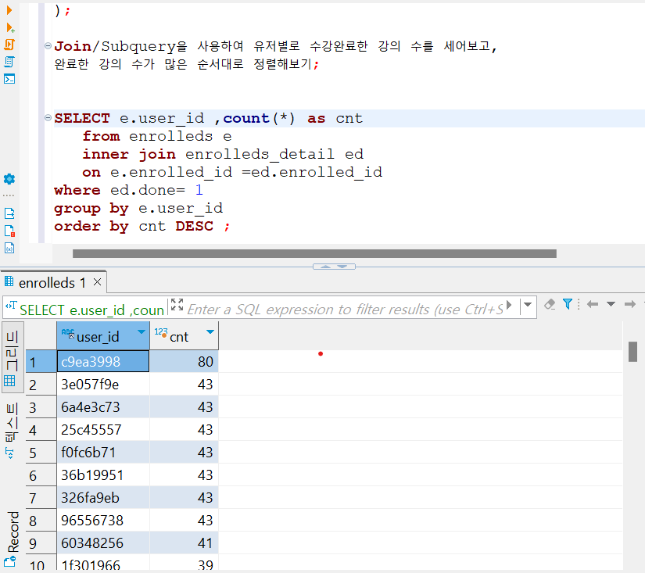This screenshot has width=645, height=573.
Task: Select cell 25c45557
Action: tap(103, 429)
